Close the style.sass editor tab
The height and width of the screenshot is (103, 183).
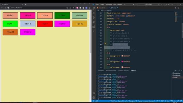[118, 8]
